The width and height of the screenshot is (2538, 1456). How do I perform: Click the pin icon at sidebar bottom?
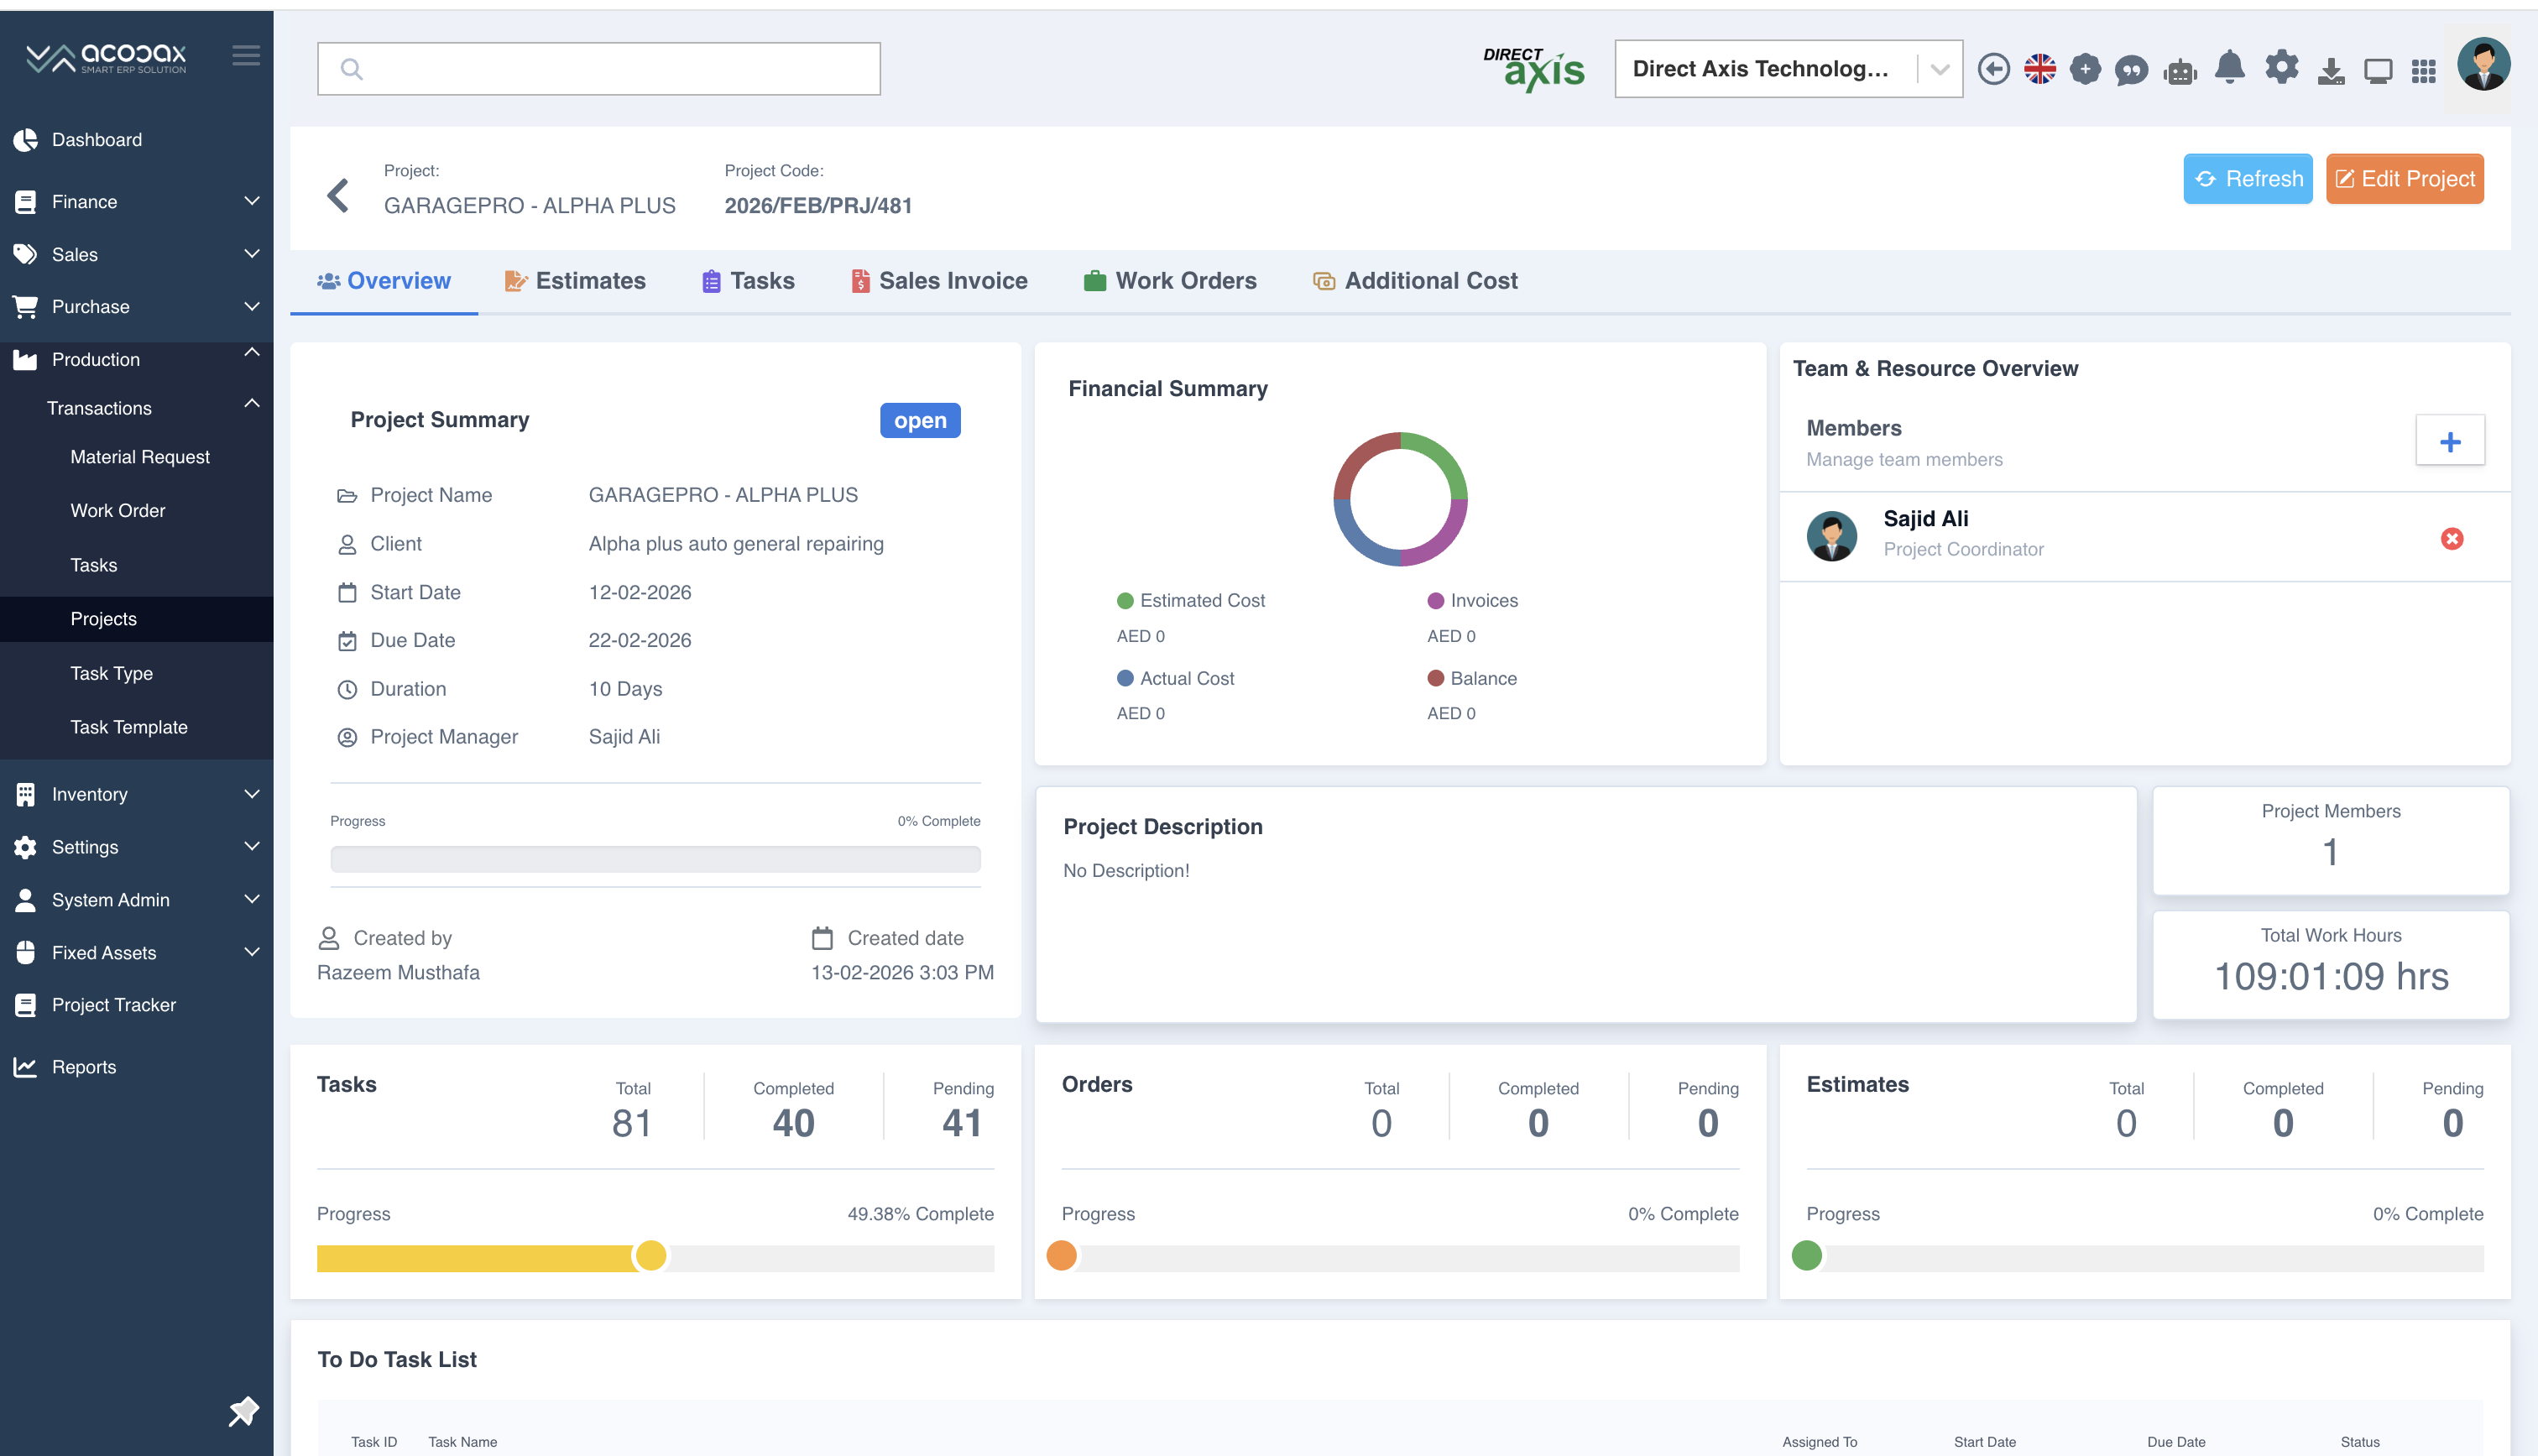[x=243, y=1411]
